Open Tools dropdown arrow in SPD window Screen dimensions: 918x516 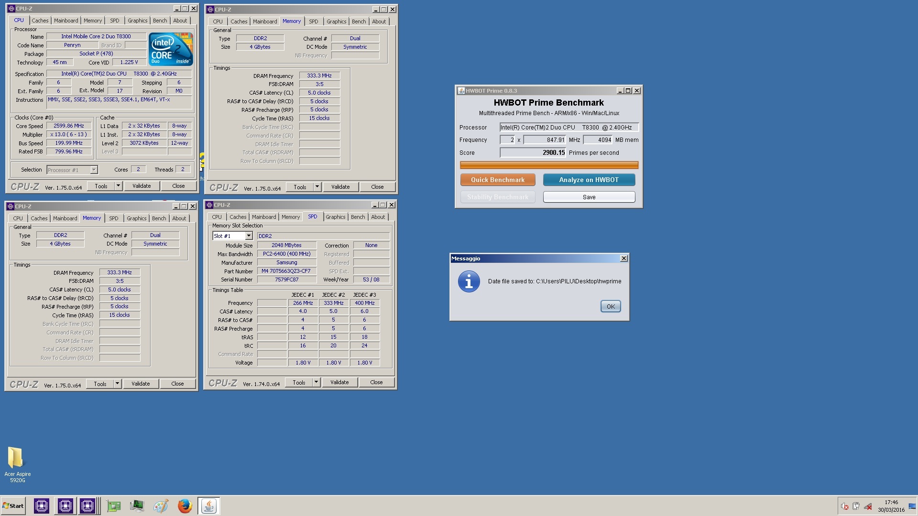tap(316, 382)
